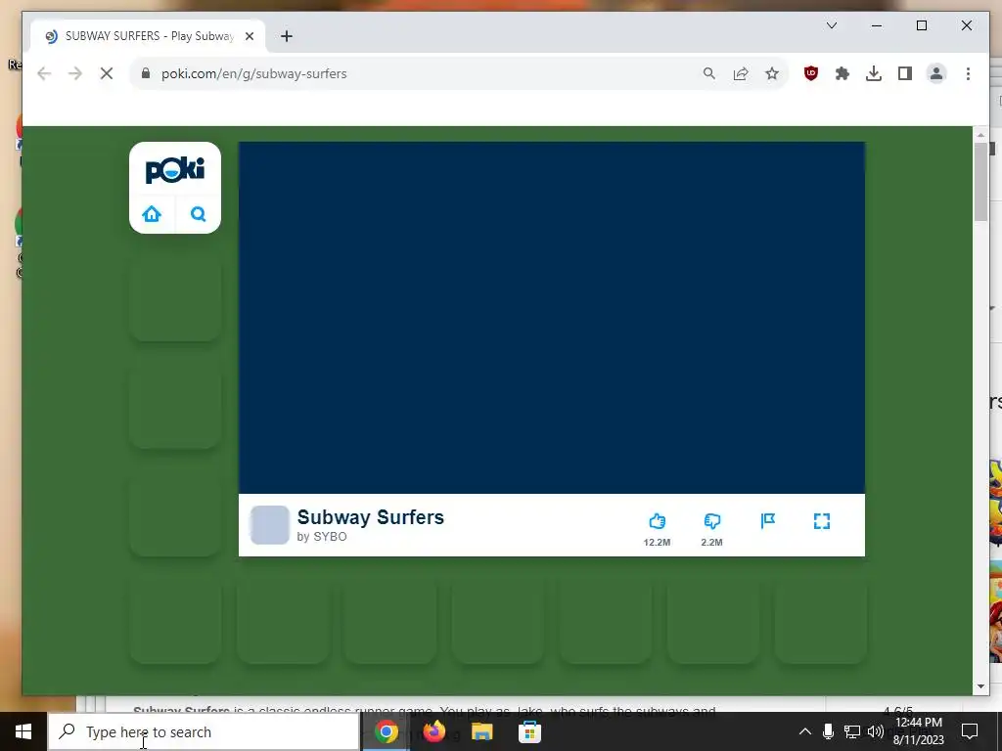Open Chrome three-dot menu
This screenshot has height=751, width=1002.
coord(968,73)
